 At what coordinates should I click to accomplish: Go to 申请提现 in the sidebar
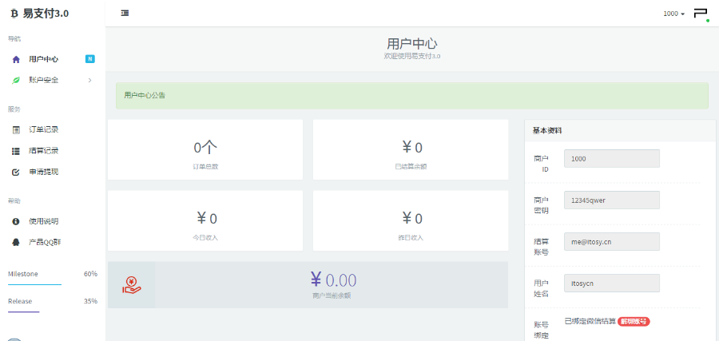pos(43,172)
